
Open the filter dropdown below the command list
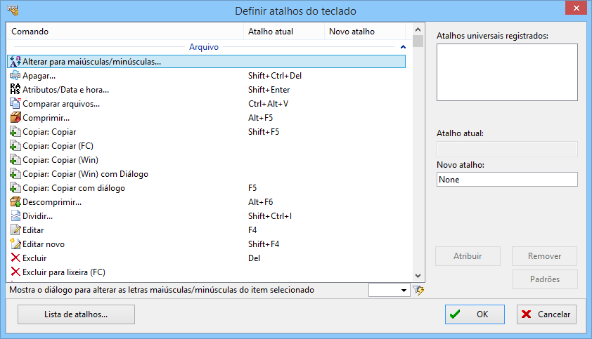coord(404,290)
